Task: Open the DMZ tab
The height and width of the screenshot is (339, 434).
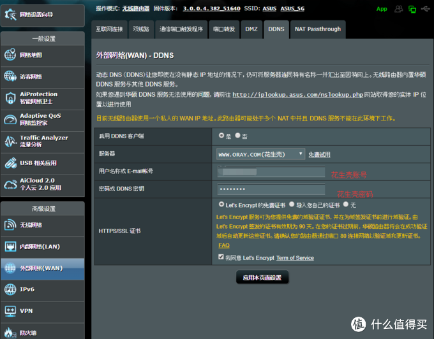Action: point(251,29)
